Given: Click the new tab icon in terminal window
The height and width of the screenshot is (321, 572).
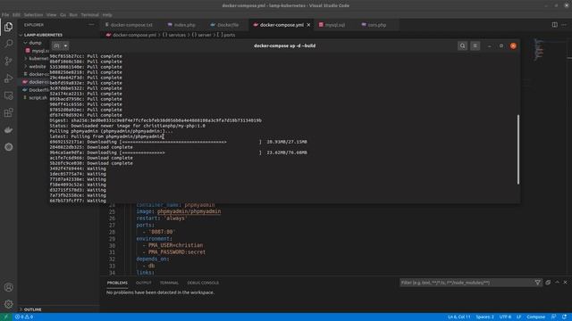Looking at the screenshot, I should pyautogui.click(x=56, y=45).
